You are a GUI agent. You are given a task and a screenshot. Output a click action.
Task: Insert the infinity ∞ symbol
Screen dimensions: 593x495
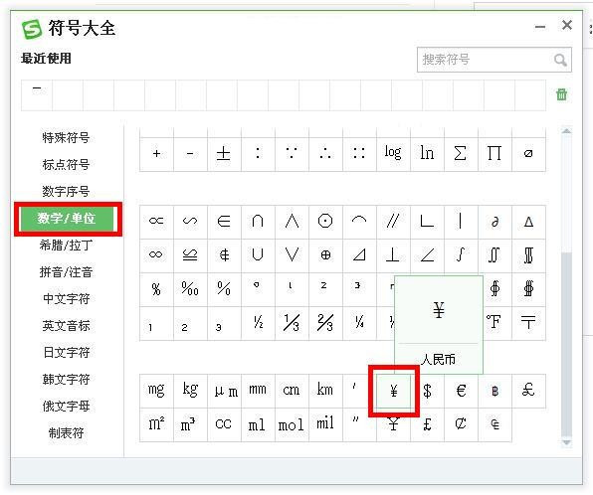pos(156,255)
